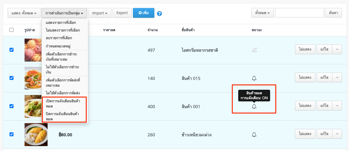Click the รูปถ่าย column header

[x=29, y=30]
